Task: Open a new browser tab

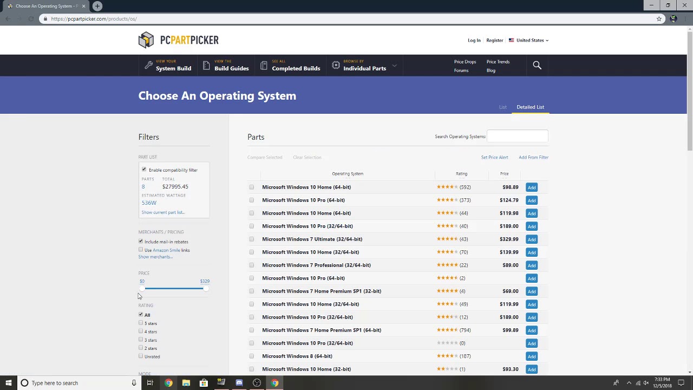Action: tap(97, 6)
